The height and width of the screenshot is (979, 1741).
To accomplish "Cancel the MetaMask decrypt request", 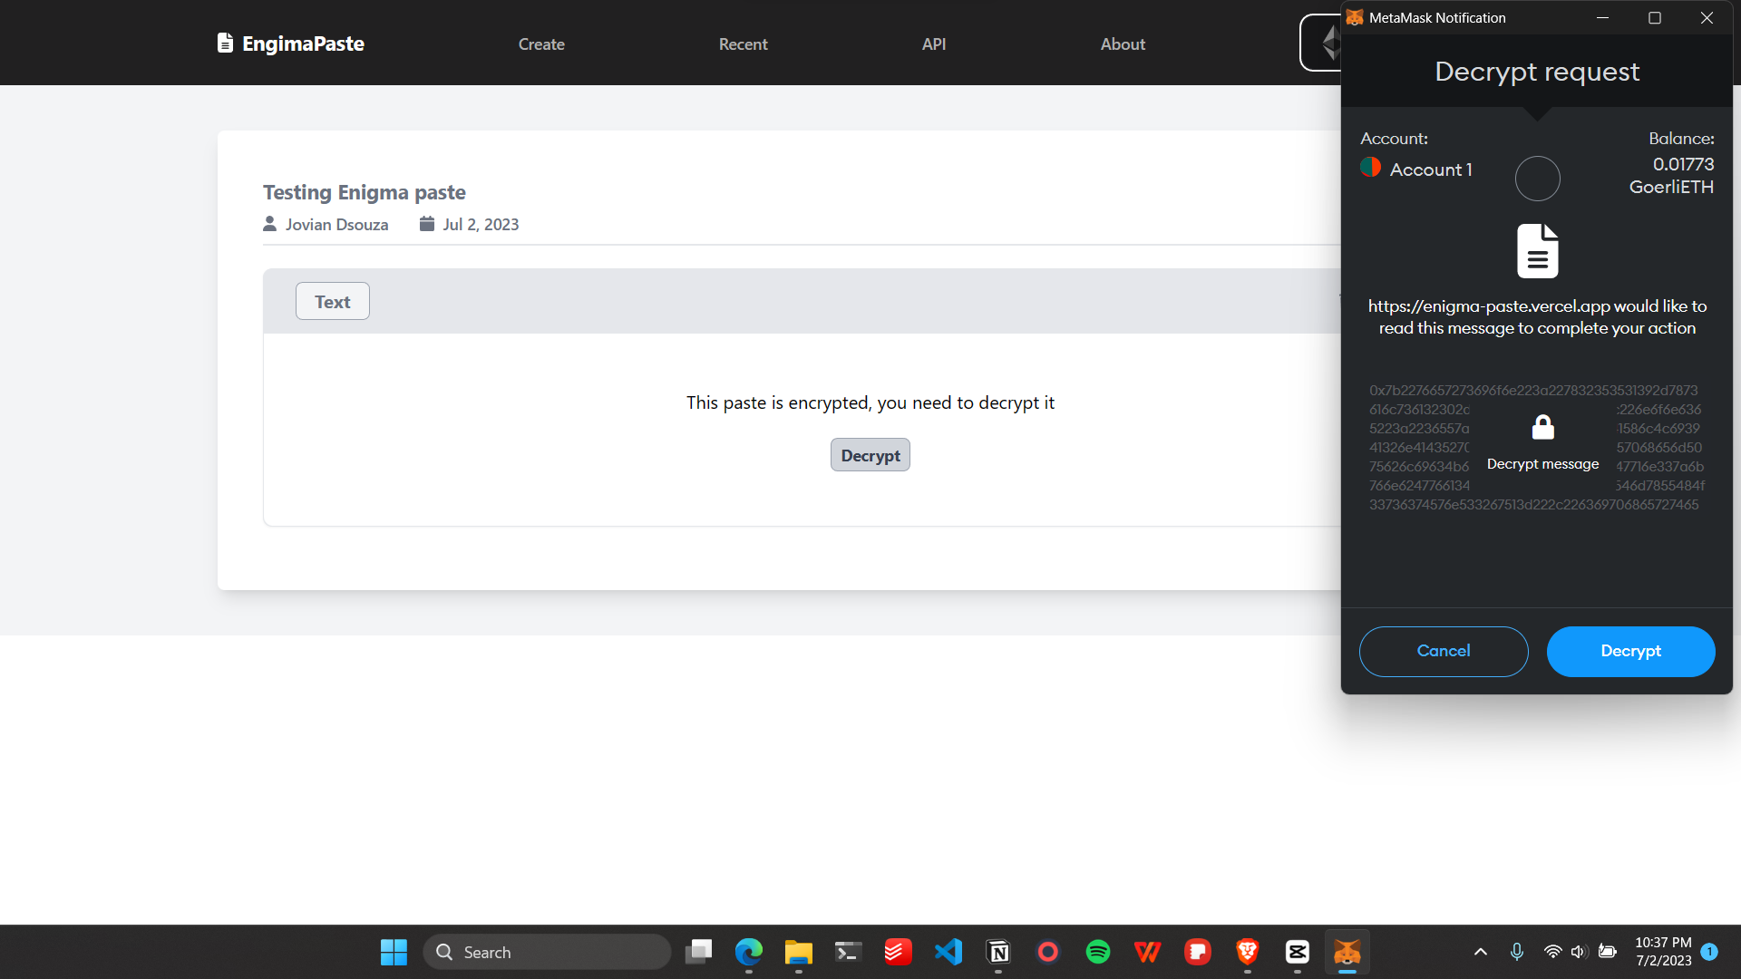I will coord(1443,651).
